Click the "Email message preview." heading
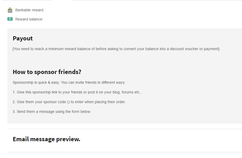 click(47, 139)
